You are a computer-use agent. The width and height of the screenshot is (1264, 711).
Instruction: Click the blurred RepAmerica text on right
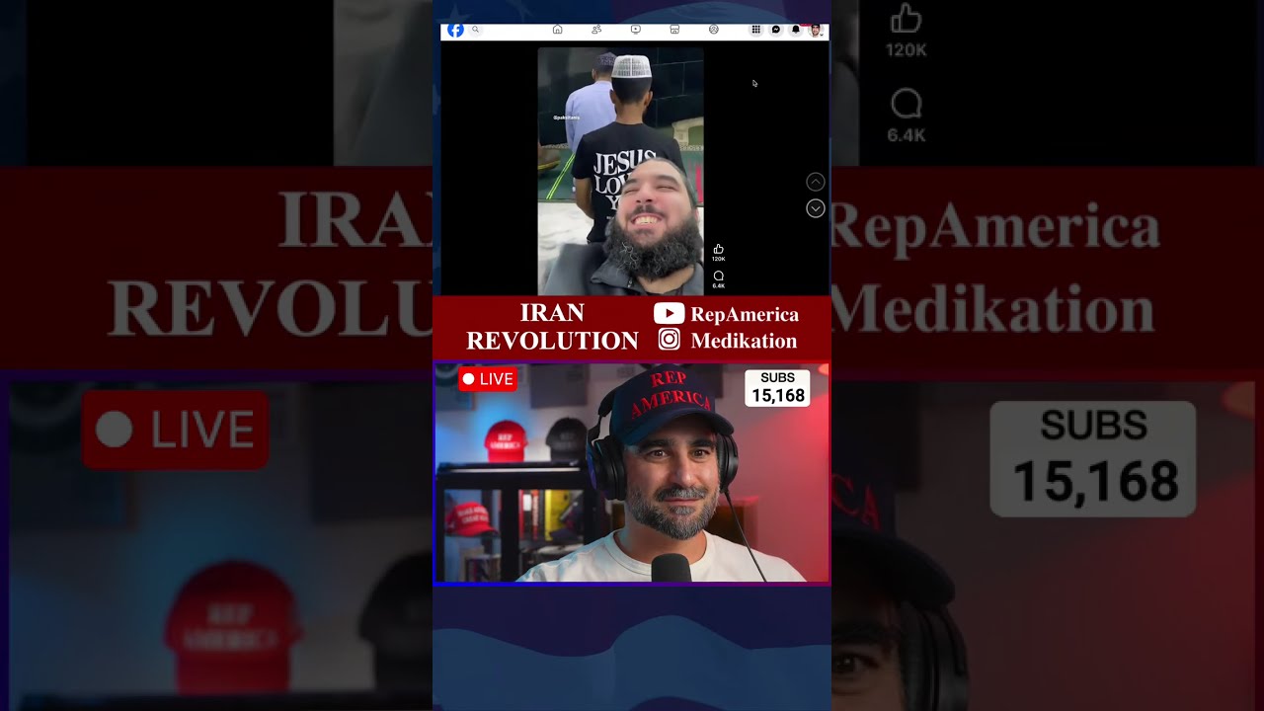pyautogui.click(x=995, y=227)
